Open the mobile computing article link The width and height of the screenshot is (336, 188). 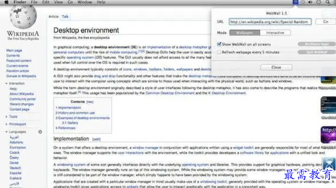[124, 52]
